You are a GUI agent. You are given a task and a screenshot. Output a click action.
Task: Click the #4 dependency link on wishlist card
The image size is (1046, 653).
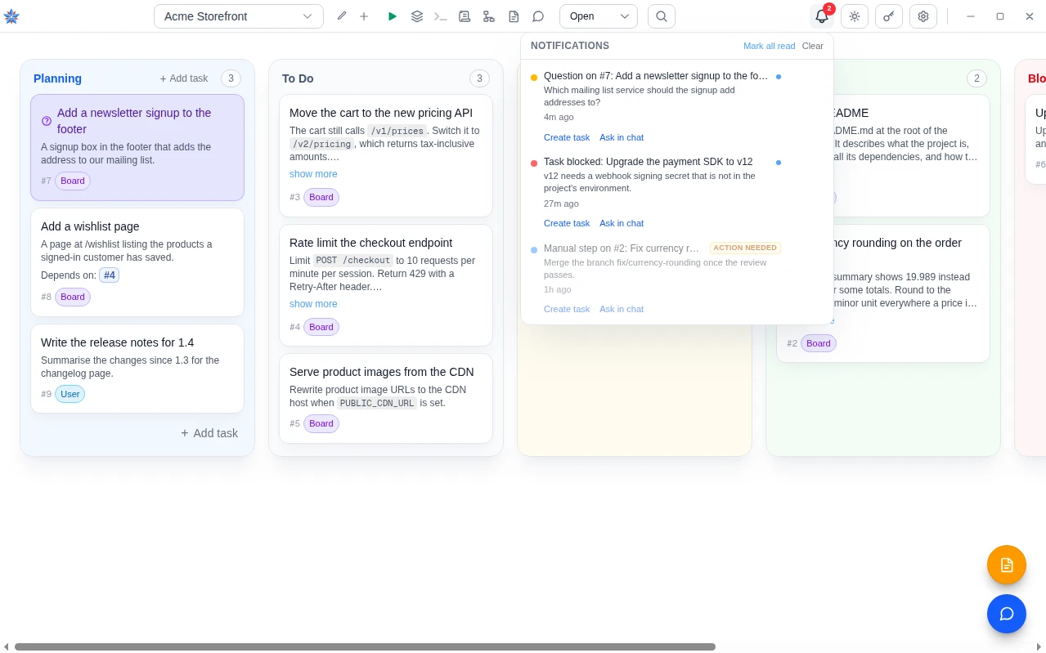pos(109,275)
